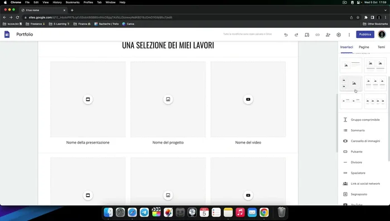This screenshot has height=221, width=390.
Task: Bookmark this page with the star icon
Action: (x=358, y=17)
